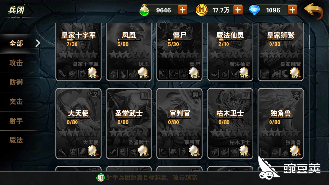Add gold coins using plus button
329x185 pixels.
click(238, 10)
